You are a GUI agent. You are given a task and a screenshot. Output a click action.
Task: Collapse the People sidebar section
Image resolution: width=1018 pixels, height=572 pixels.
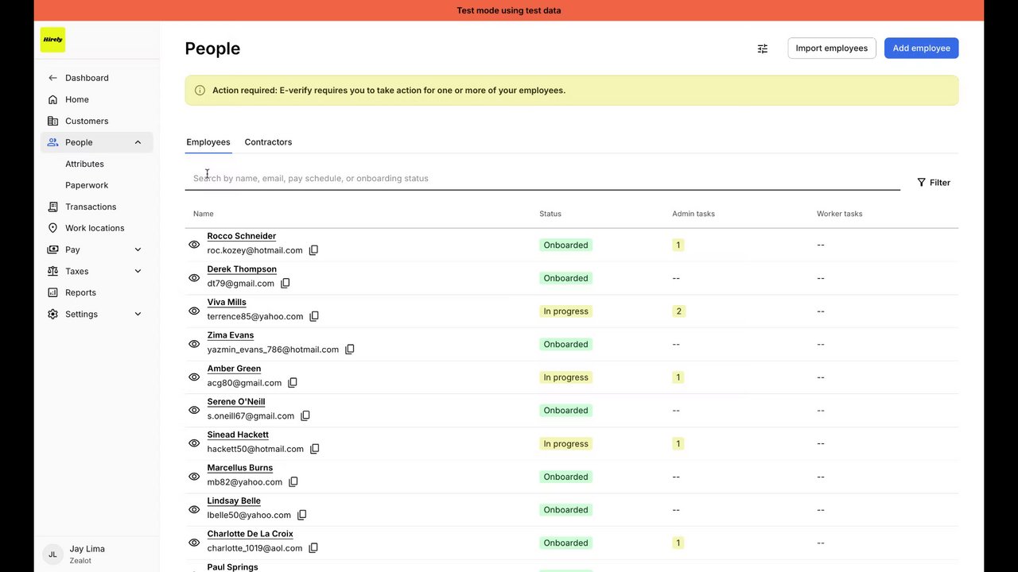pyautogui.click(x=138, y=142)
